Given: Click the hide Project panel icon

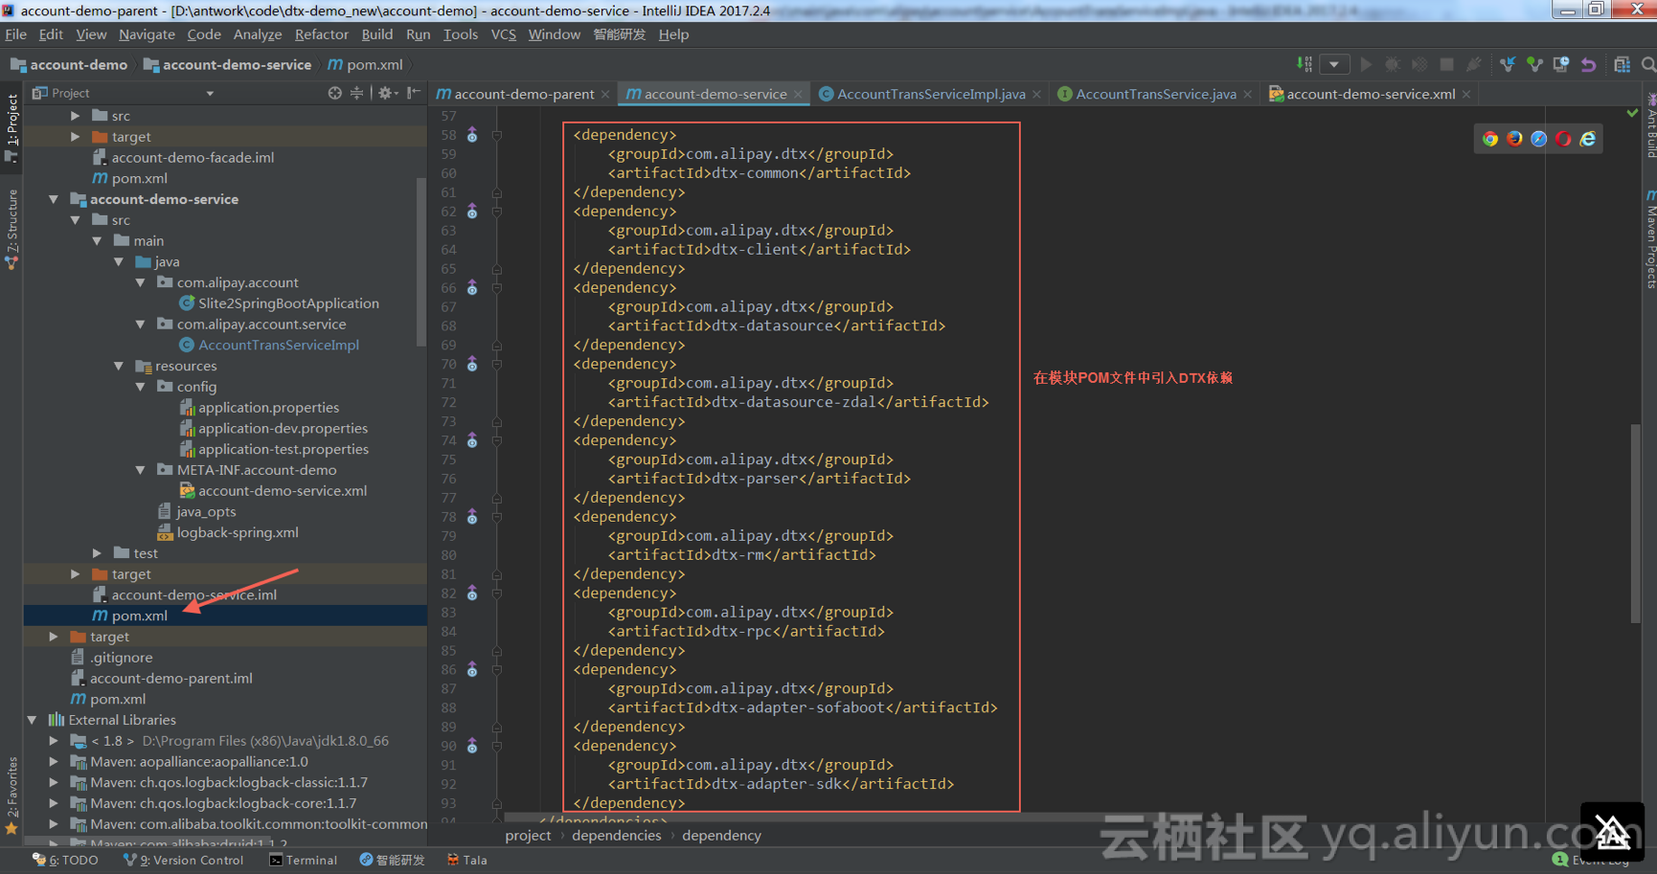Looking at the screenshot, I should (x=413, y=93).
